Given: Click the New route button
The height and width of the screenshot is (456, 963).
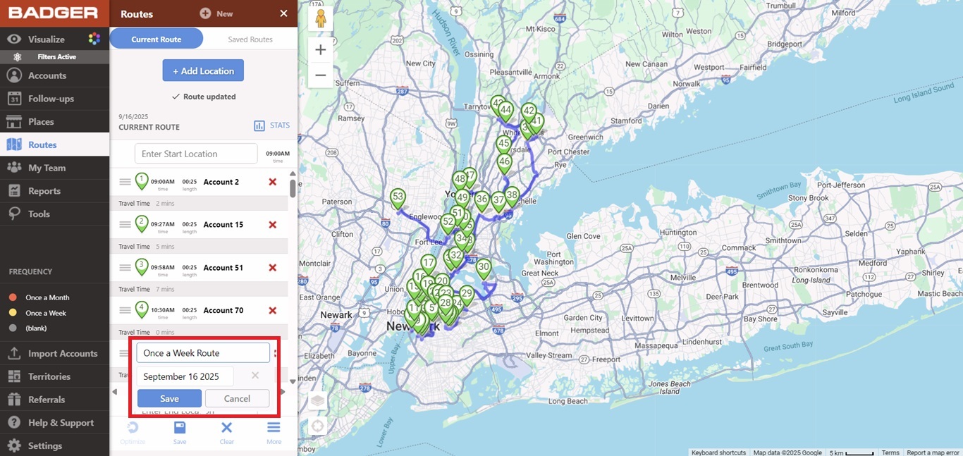Looking at the screenshot, I should (x=216, y=13).
